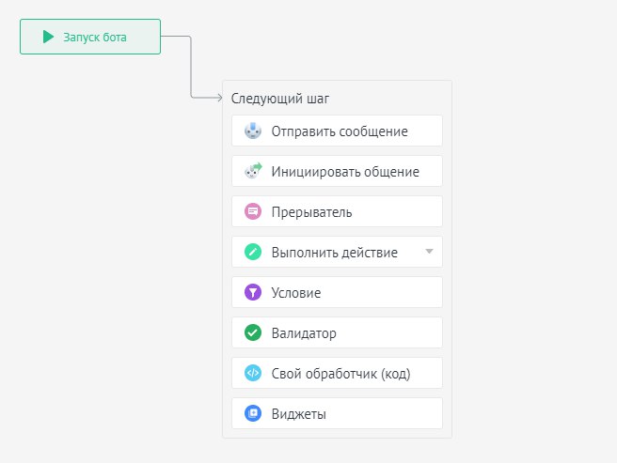This screenshot has height=463, width=617.
Task: Select the pink Прерыватель chat icon
Action: point(253,211)
